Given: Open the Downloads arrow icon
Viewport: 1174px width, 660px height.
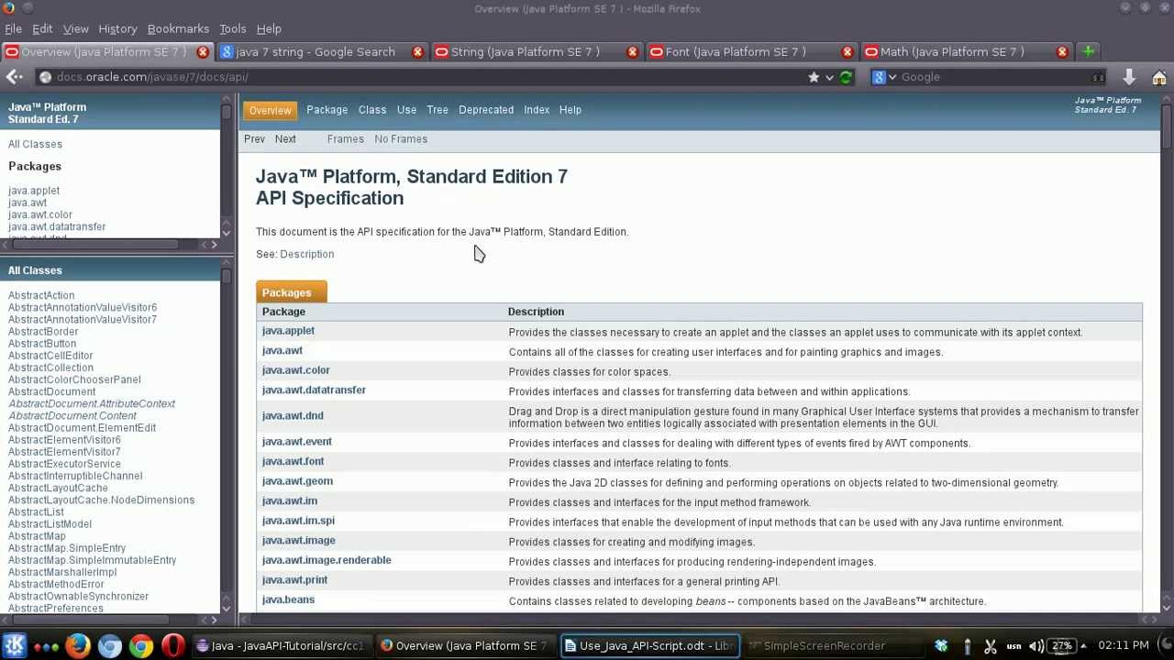Looking at the screenshot, I should pos(1129,77).
